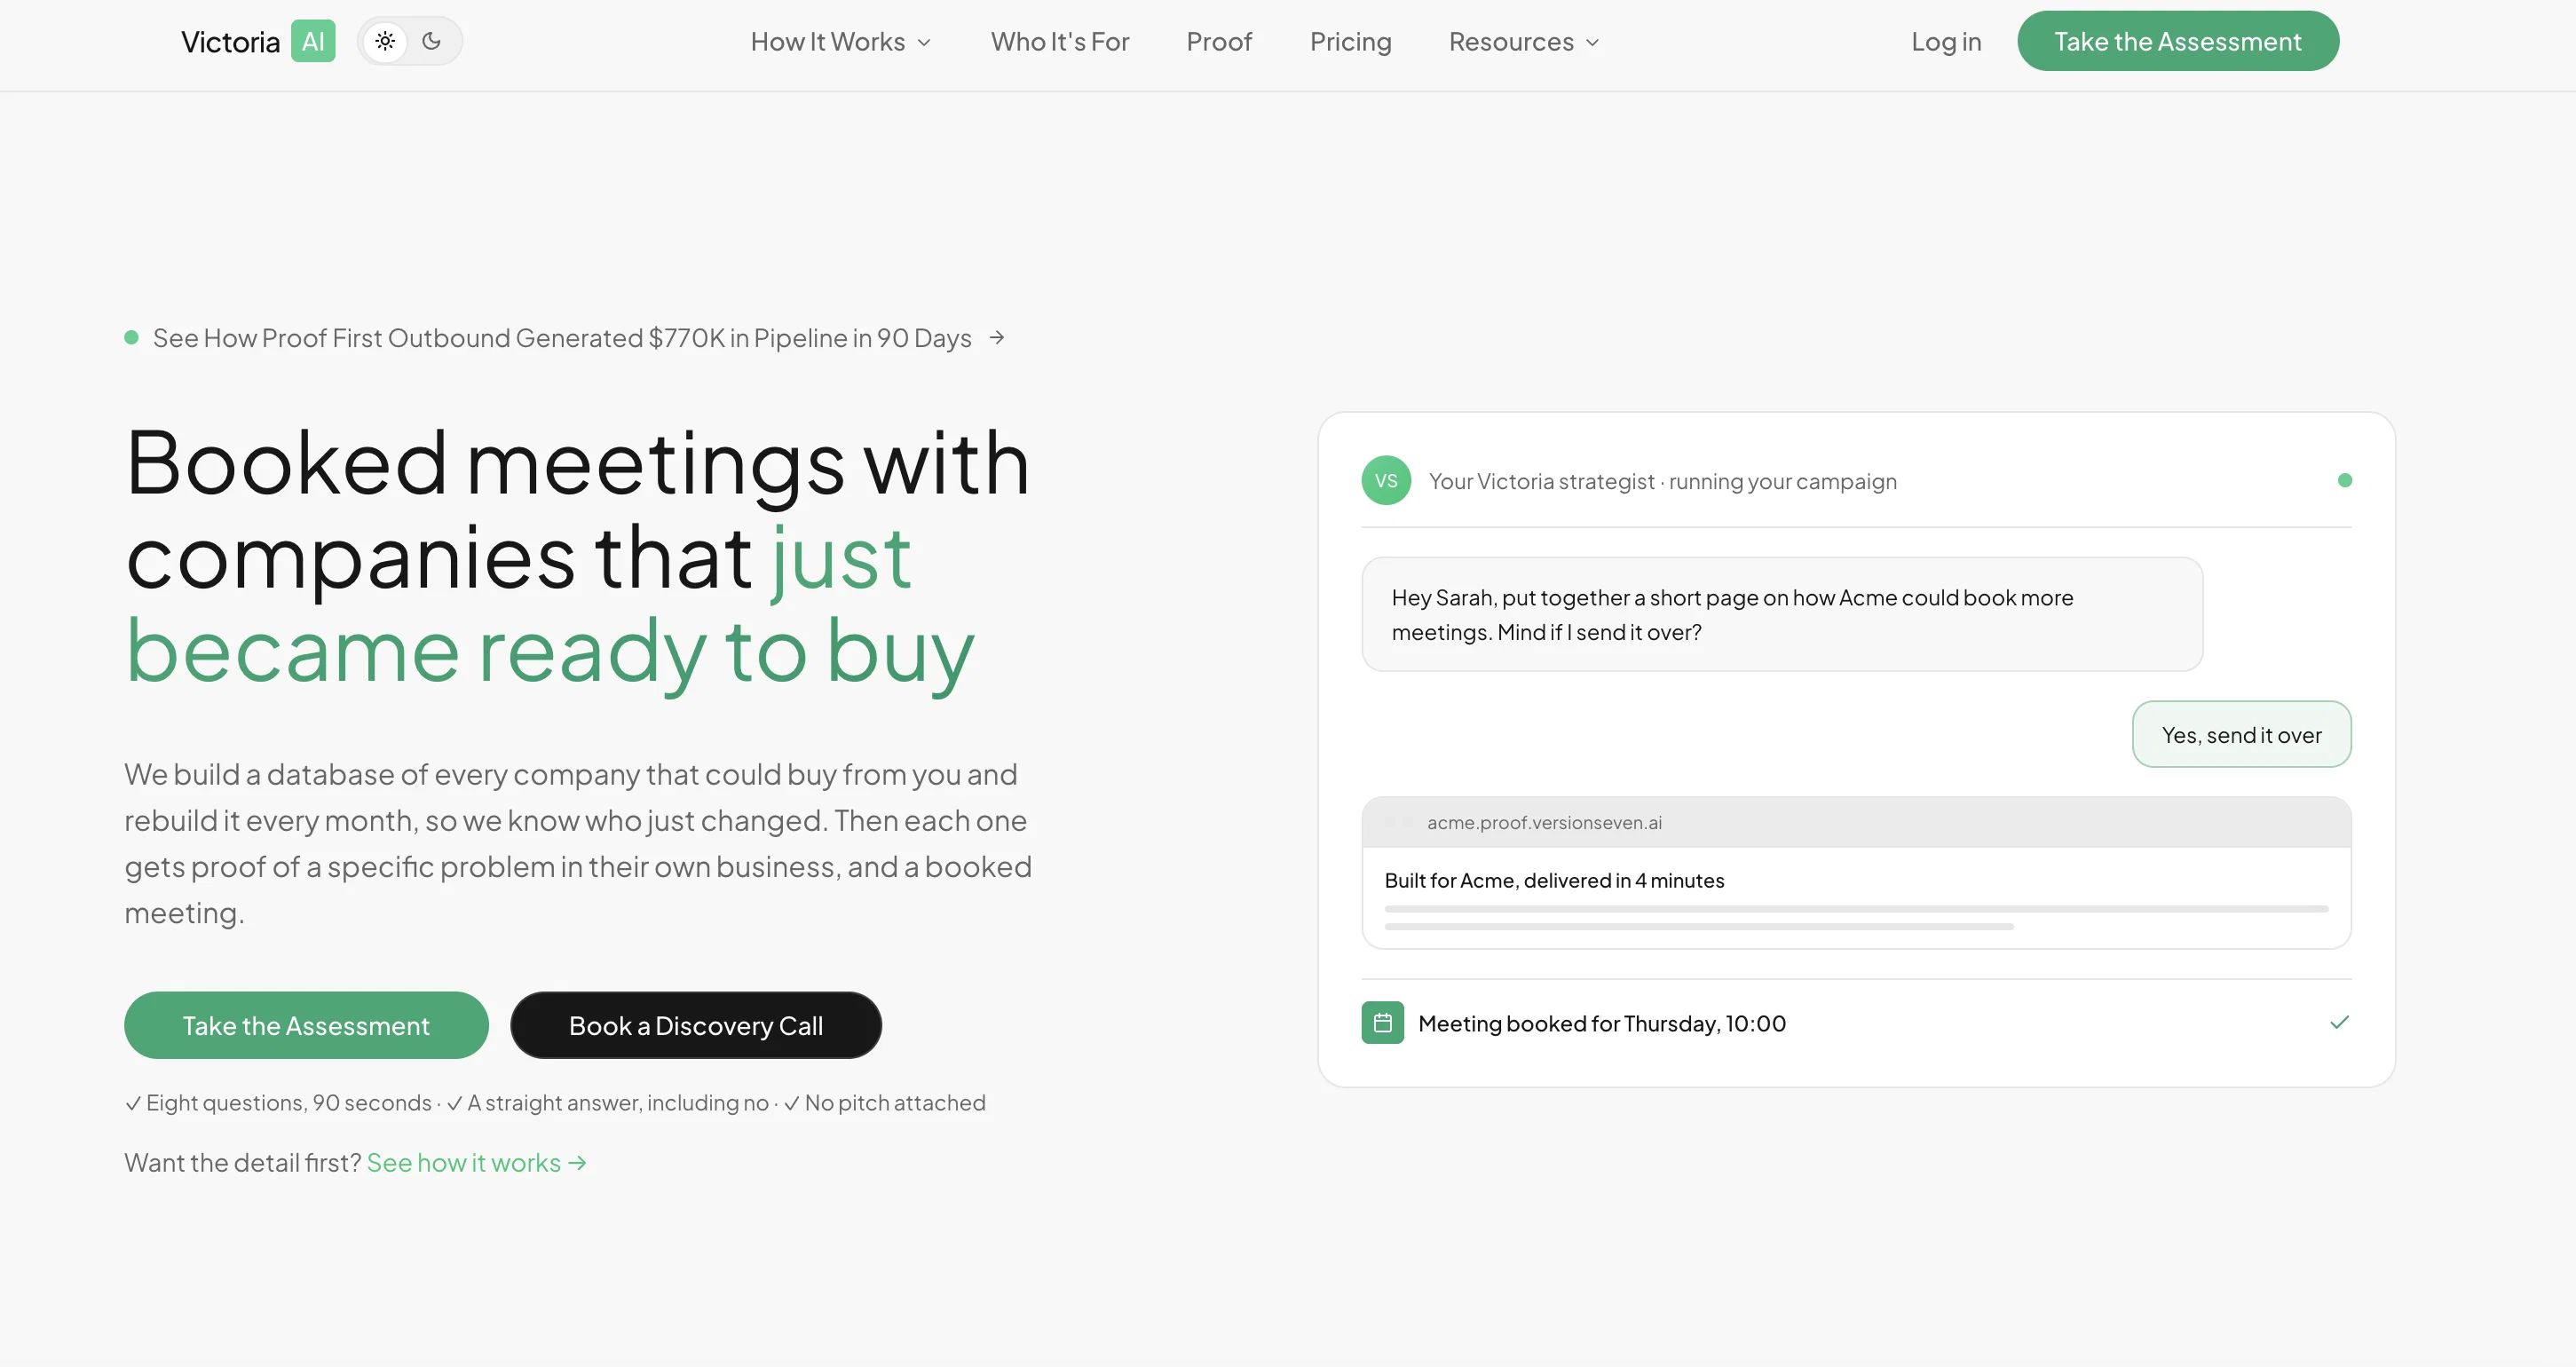Viewport: 2576px width, 1367px height.
Task: Click the paragraph starting We build a database
Action: tap(577, 843)
